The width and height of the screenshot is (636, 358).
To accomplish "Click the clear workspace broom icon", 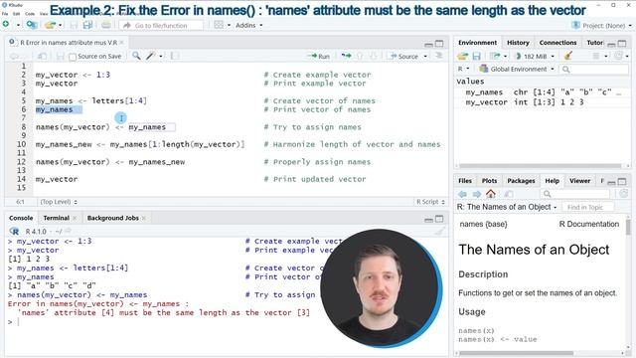I will click(568, 56).
